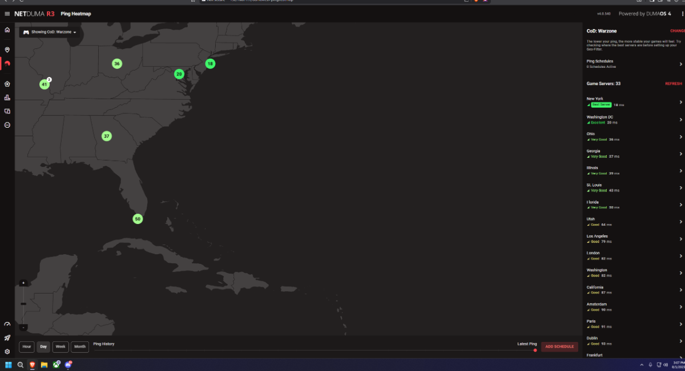Go to the Home dashboard icon

[7, 30]
